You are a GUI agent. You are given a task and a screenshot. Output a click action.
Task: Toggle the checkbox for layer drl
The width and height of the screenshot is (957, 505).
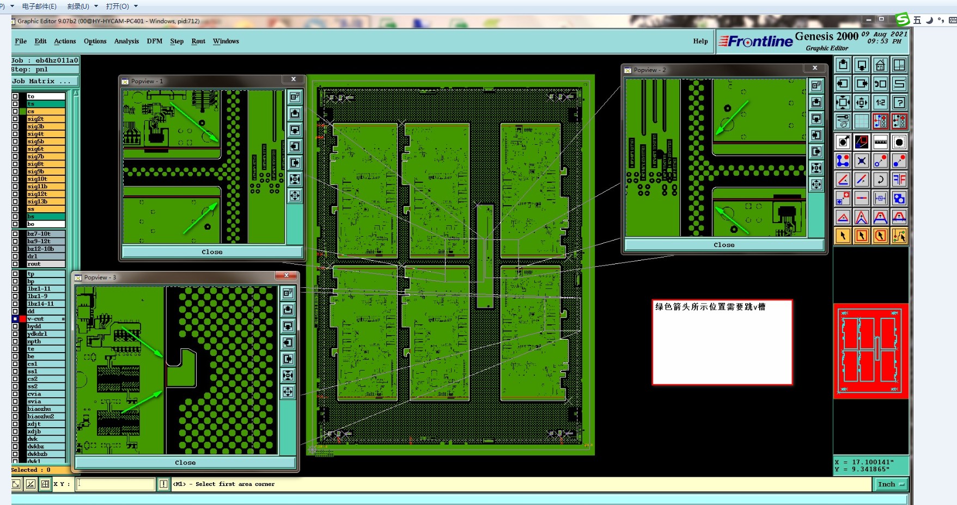point(15,256)
